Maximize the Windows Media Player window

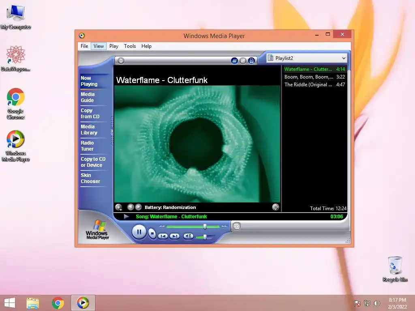327,34
